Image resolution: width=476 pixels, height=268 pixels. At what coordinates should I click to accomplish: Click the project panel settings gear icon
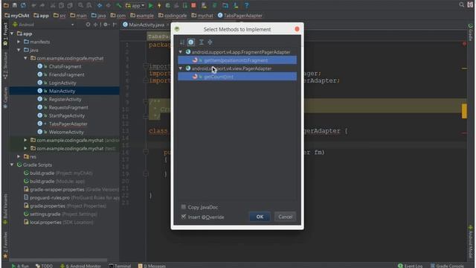[x=106, y=25]
